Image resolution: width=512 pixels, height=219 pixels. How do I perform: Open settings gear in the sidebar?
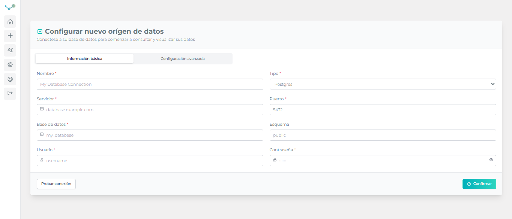(x=10, y=65)
